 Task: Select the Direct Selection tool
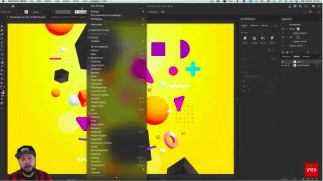click(2, 26)
